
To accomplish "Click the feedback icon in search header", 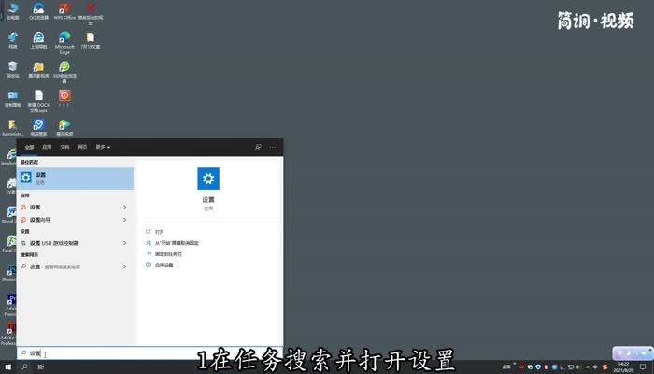I will (x=258, y=147).
